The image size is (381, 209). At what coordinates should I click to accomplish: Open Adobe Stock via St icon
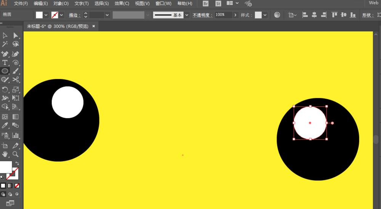click(x=218, y=4)
